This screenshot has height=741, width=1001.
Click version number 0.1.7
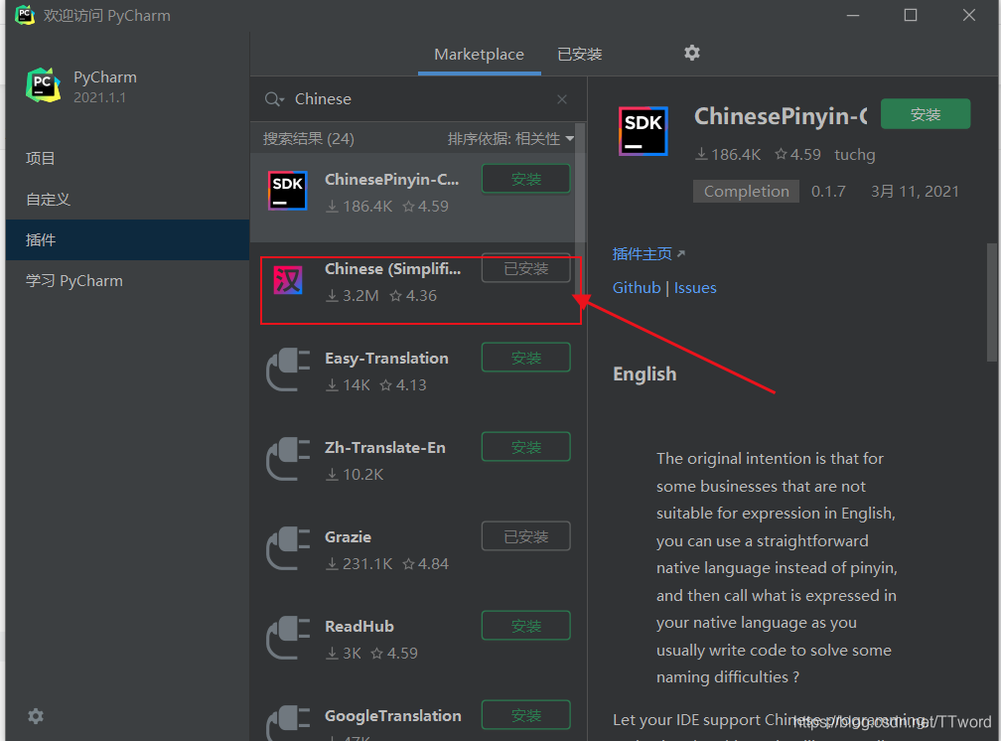tap(828, 192)
